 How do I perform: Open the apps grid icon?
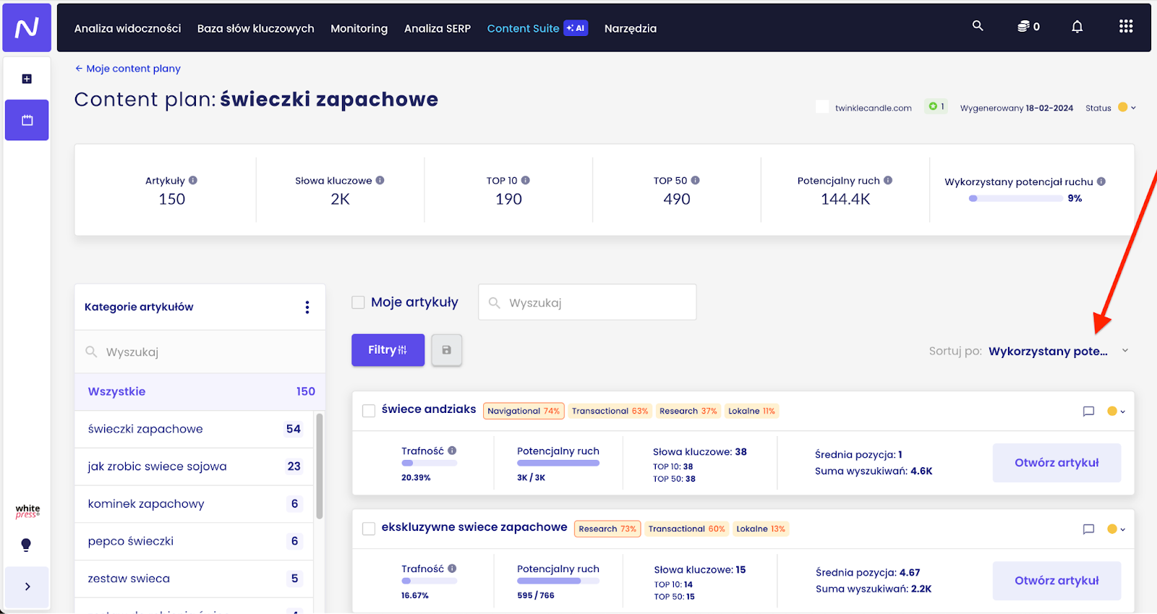click(x=1126, y=27)
